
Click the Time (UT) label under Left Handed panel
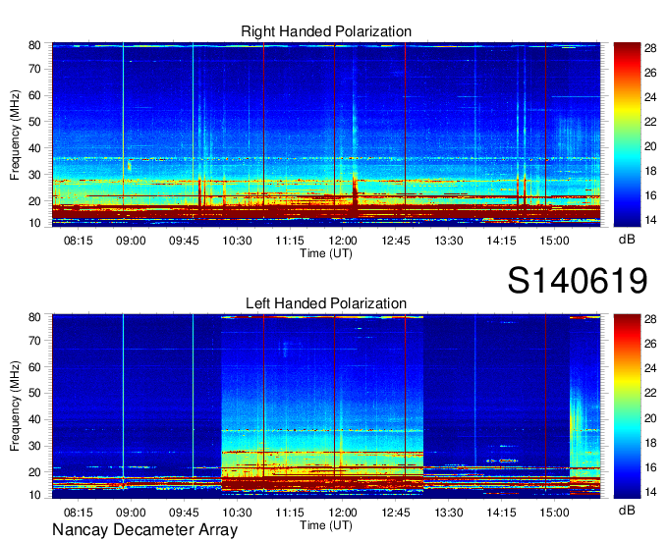tap(326, 525)
